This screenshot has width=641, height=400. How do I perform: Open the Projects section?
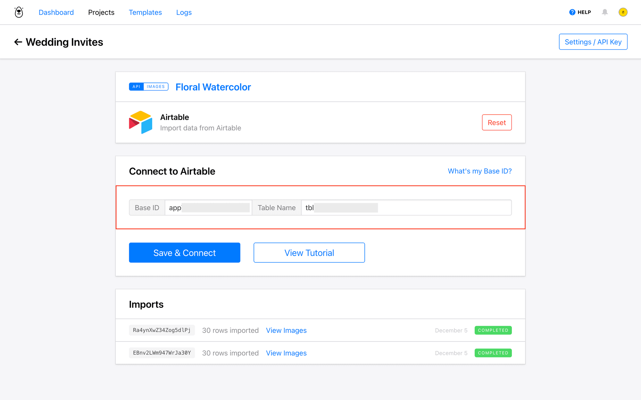[x=101, y=12]
